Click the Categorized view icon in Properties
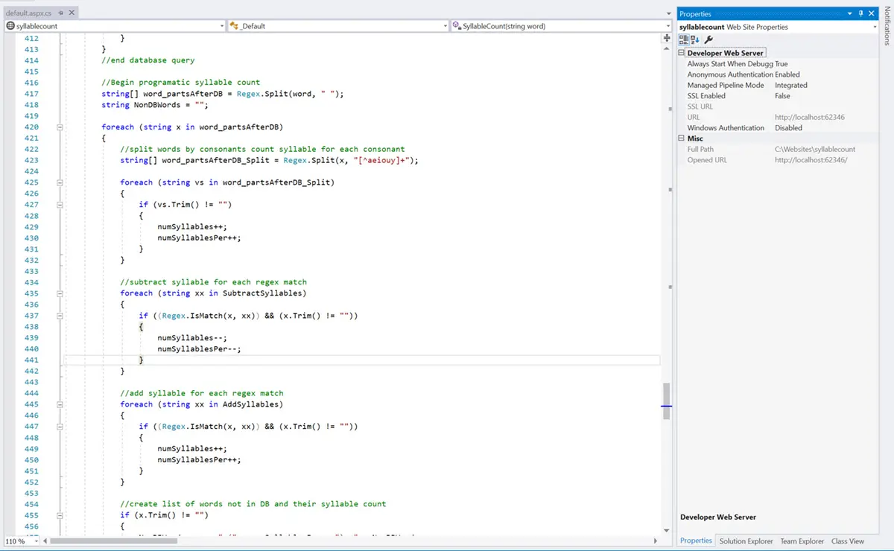894x551 pixels. coord(683,39)
